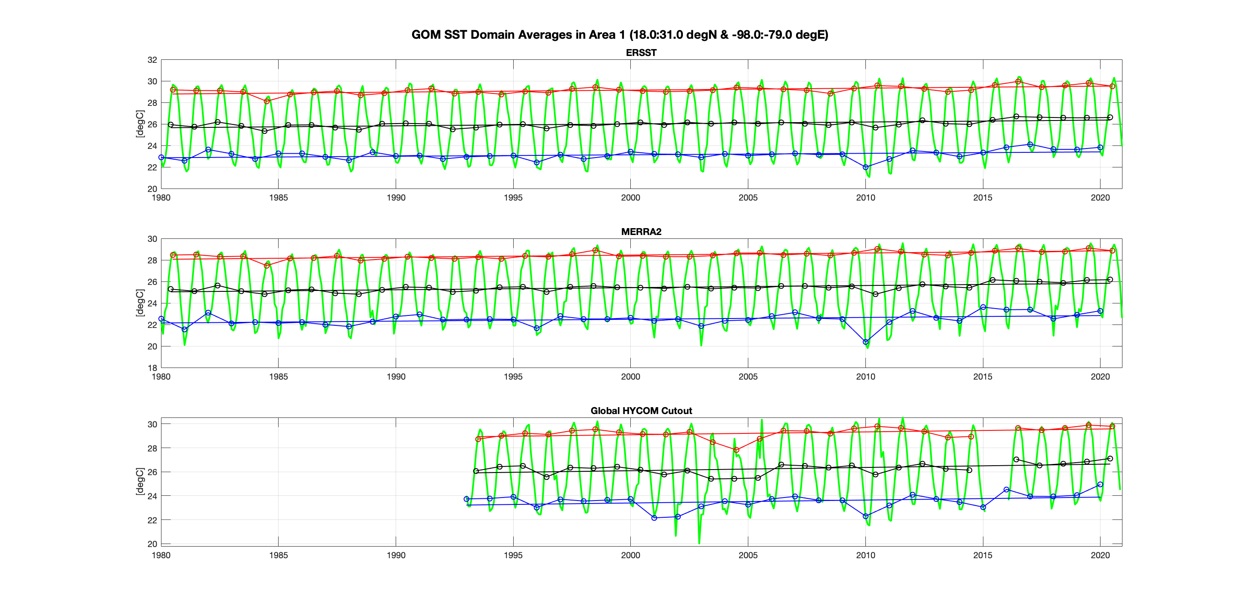Click the main GOM SST figure title

click(x=620, y=34)
